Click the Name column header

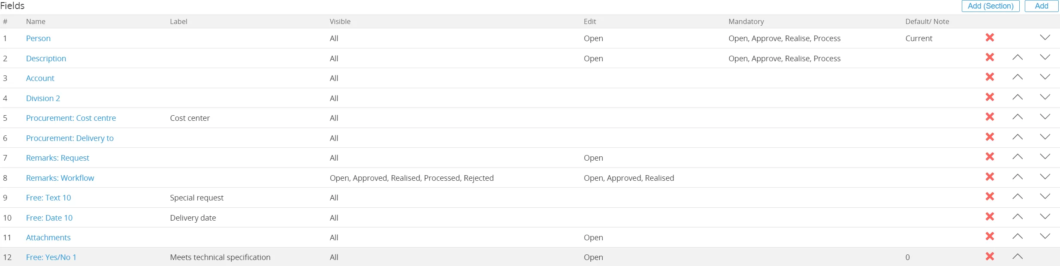36,21
